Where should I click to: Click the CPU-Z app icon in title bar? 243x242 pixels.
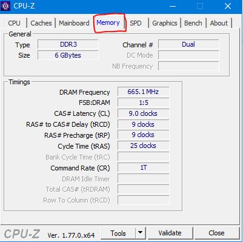point(5,6)
